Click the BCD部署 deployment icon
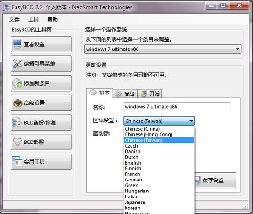253x214 pixels. pos(17,142)
